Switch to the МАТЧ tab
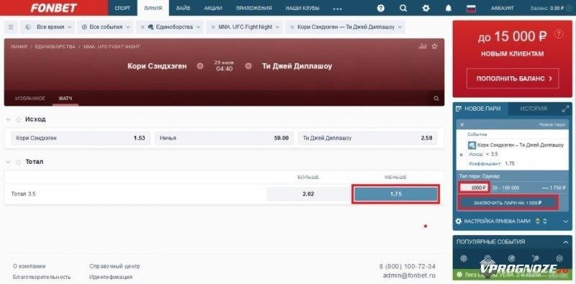Screen dimensions: 576x284 (65, 99)
